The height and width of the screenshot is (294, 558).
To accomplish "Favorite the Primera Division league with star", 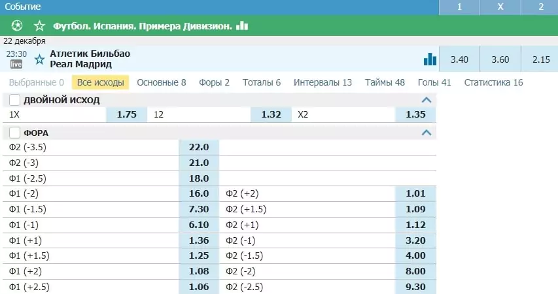I will tap(39, 25).
